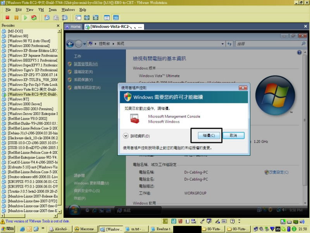Select [Windows NT] in Favorites
Viewport: 310px width, 233px height.
tap(18, 99)
